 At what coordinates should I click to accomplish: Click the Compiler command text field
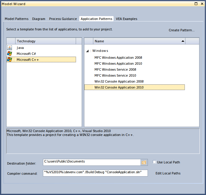pos(95,173)
